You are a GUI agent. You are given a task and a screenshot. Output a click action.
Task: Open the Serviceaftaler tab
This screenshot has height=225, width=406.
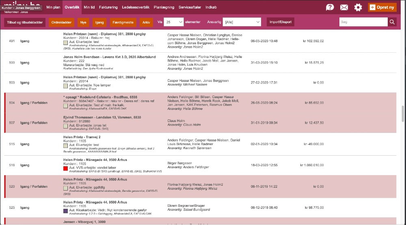coord(190,7)
